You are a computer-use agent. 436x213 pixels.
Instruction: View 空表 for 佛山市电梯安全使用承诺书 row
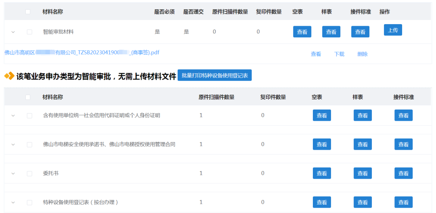322,144
